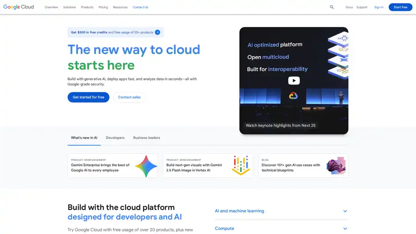
Task: Open the Solutions menu
Action: [x=69, y=7]
